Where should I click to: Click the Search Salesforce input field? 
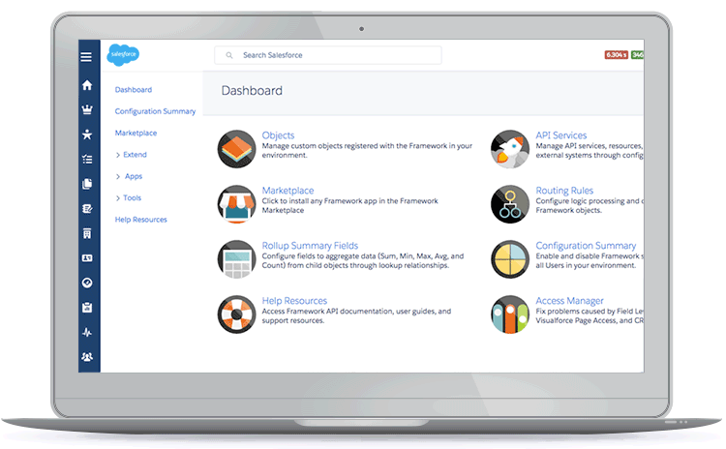pos(329,55)
